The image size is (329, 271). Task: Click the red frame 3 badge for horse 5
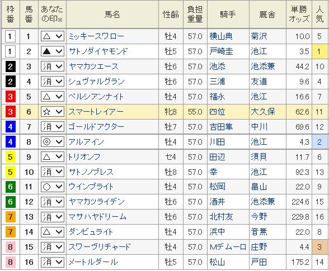point(10,97)
